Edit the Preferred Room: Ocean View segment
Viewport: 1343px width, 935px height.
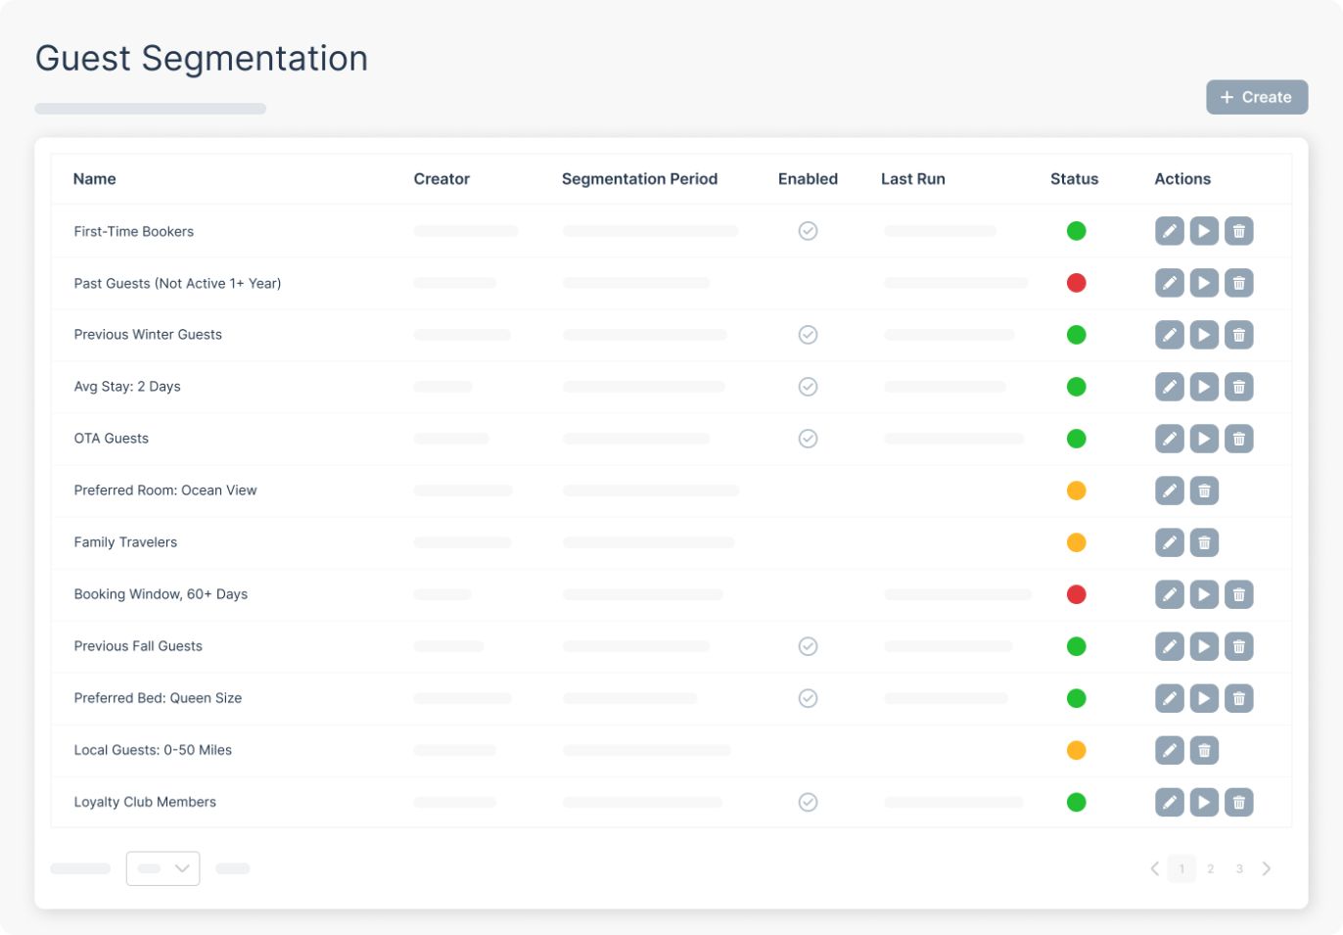coord(1169,491)
